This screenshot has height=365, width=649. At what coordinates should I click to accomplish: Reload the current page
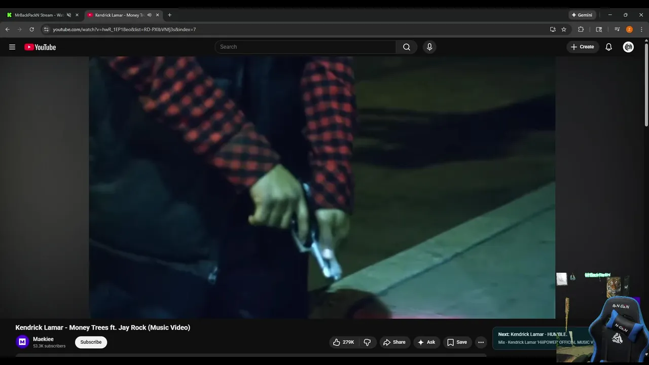(x=32, y=29)
